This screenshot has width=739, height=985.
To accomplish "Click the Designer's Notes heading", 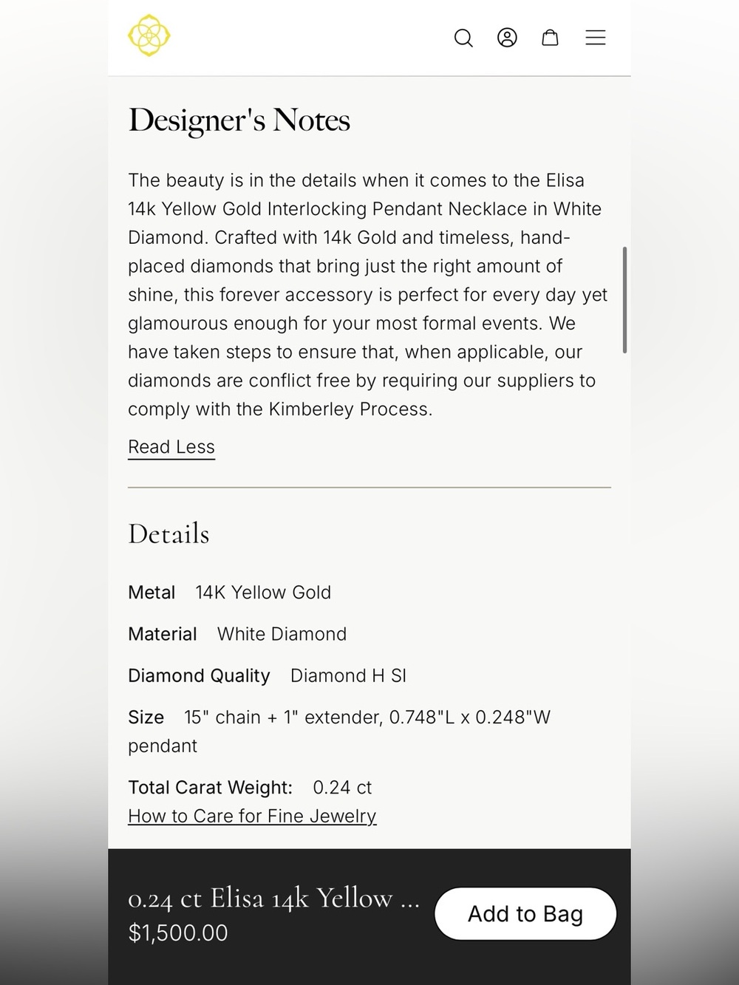I will (239, 120).
